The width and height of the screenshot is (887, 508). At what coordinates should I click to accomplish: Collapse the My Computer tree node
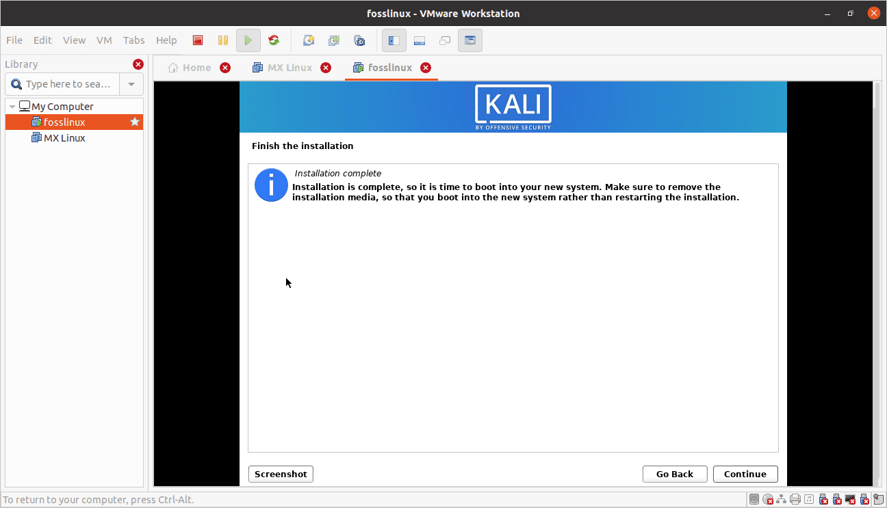point(12,107)
